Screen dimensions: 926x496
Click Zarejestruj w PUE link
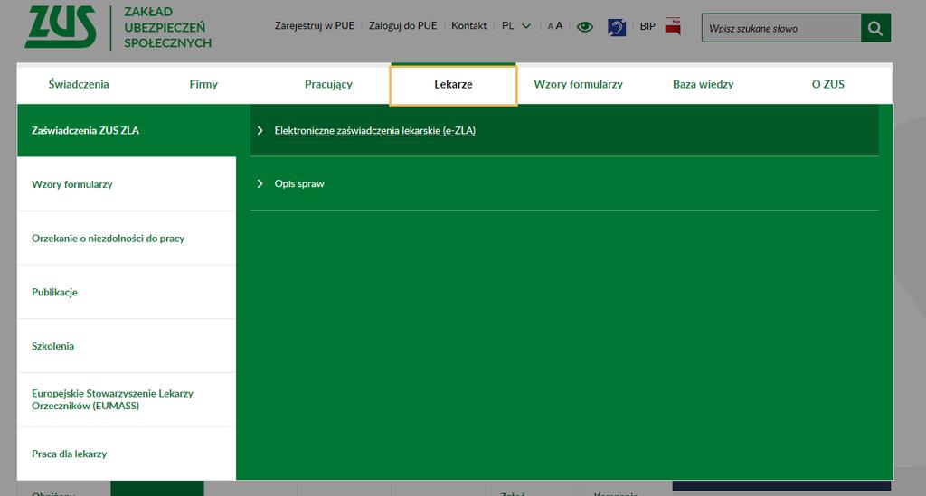click(x=314, y=26)
